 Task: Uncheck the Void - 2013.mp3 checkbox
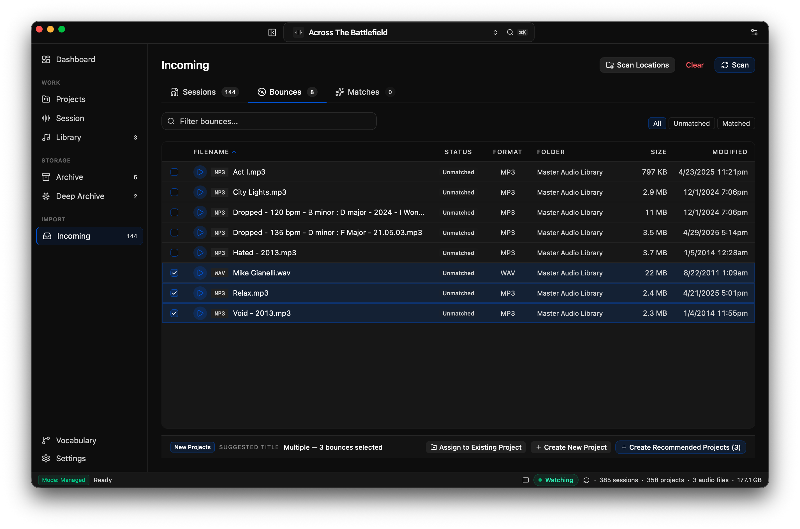(174, 313)
